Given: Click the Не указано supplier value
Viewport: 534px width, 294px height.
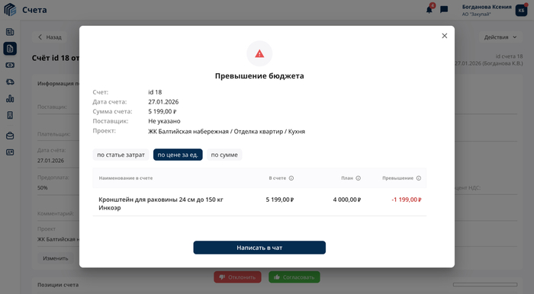Looking at the screenshot, I should tap(164, 121).
